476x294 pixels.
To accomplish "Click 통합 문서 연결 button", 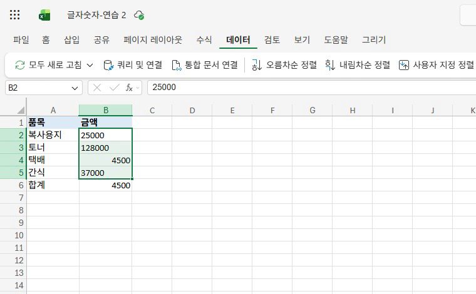I will pyautogui.click(x=205, y=65).
